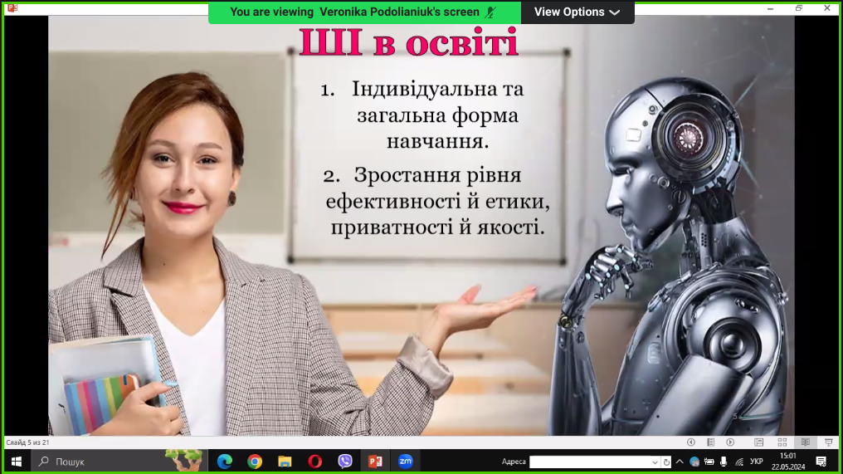Open the notification center icon
Screen dimensions: 843x474
[x=821, y=462]
